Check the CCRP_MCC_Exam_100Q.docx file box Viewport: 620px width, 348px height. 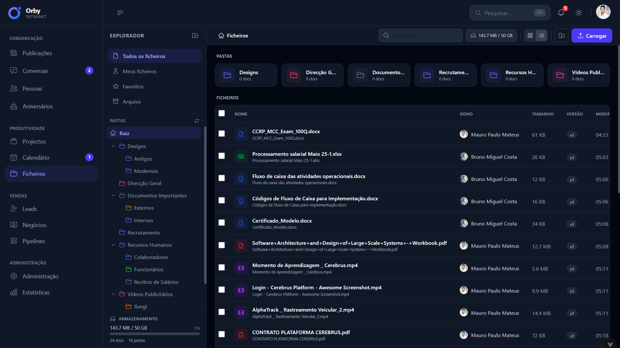[x=222, y=134]
